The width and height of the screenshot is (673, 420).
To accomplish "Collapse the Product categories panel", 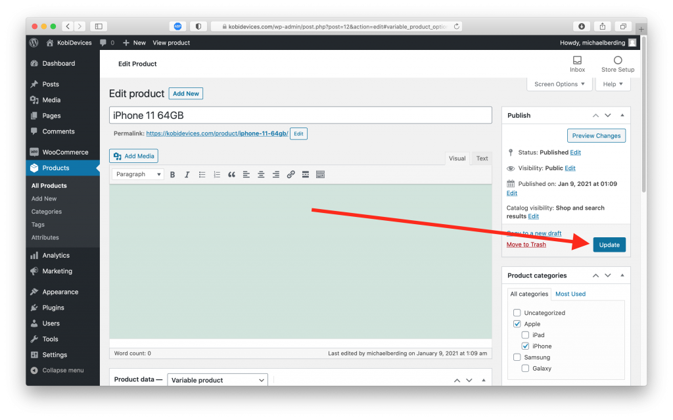I will coord(622,275).
